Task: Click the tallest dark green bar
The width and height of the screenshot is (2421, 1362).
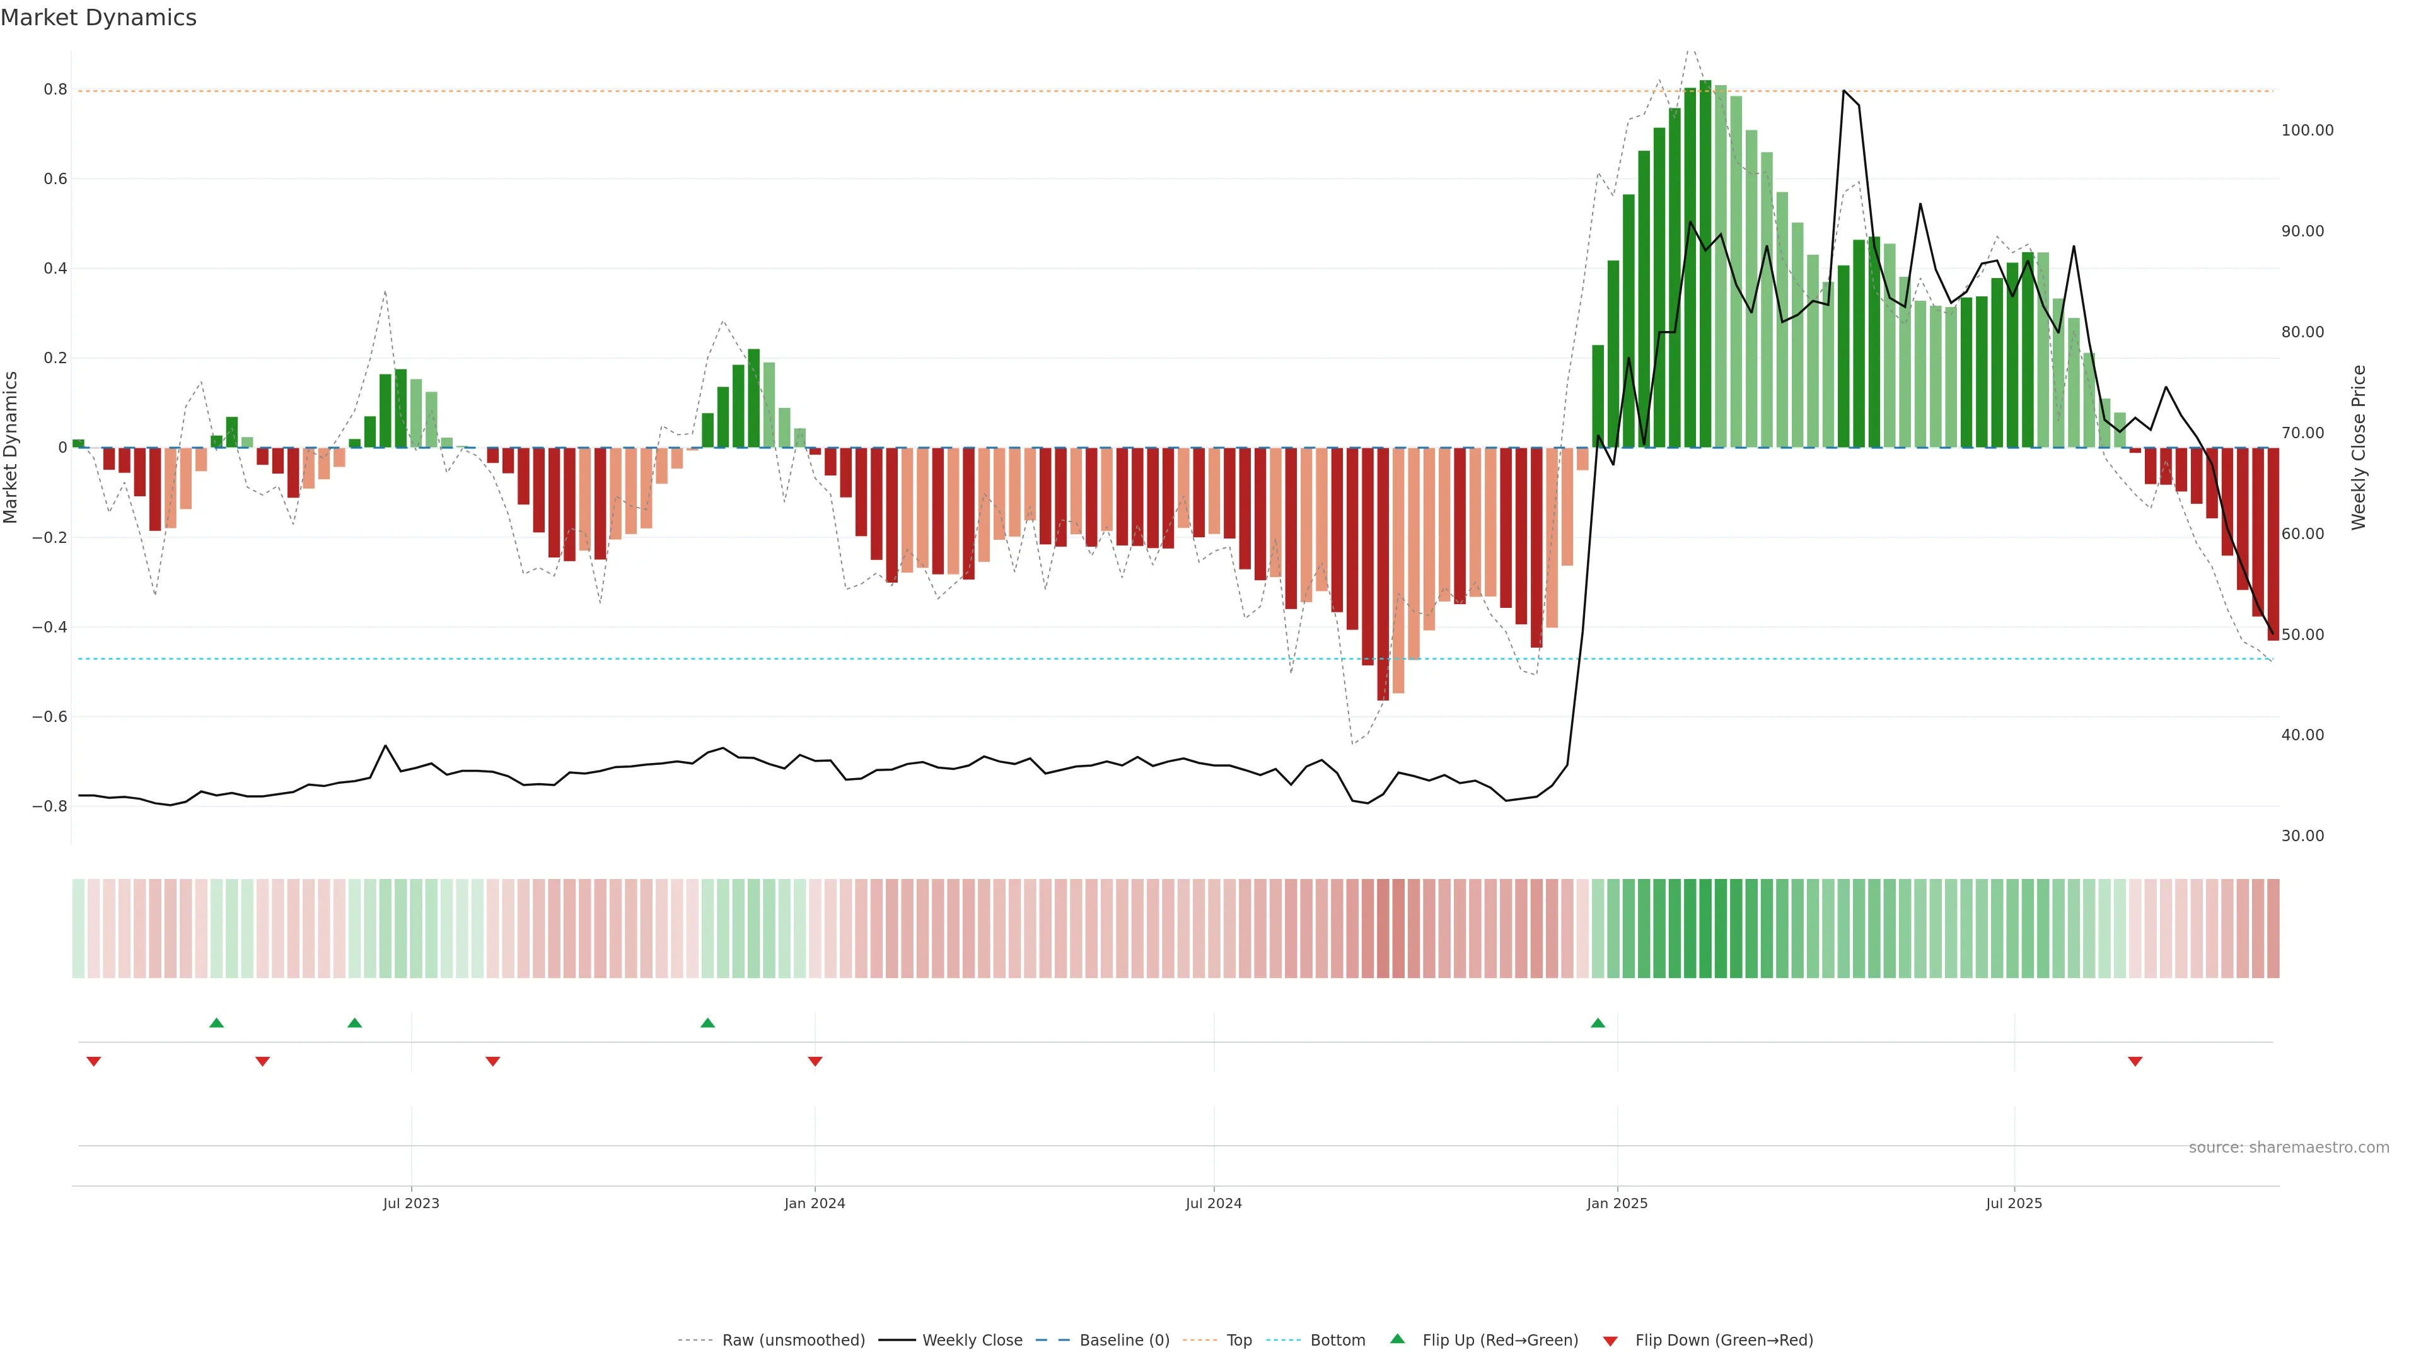Action: click(1705, 263)
